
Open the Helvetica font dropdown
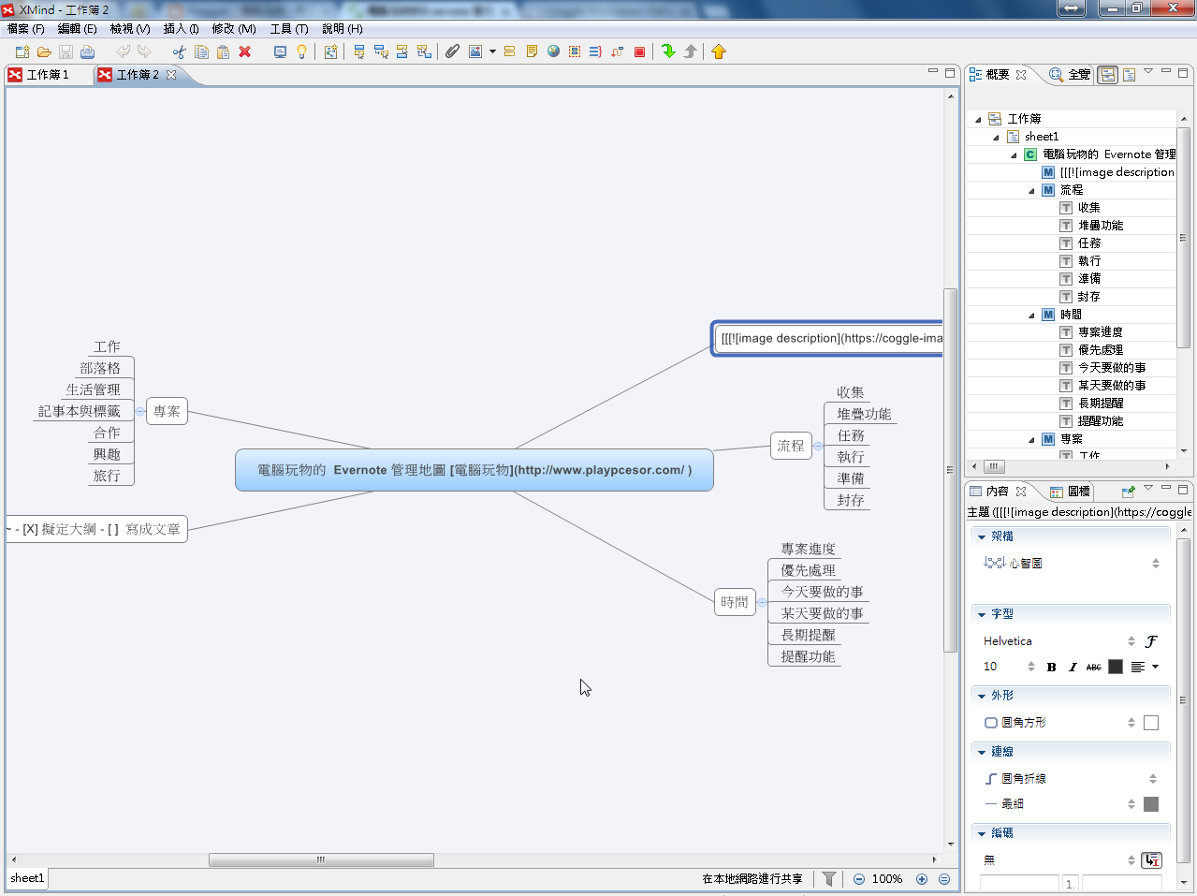pos(1131,641)
